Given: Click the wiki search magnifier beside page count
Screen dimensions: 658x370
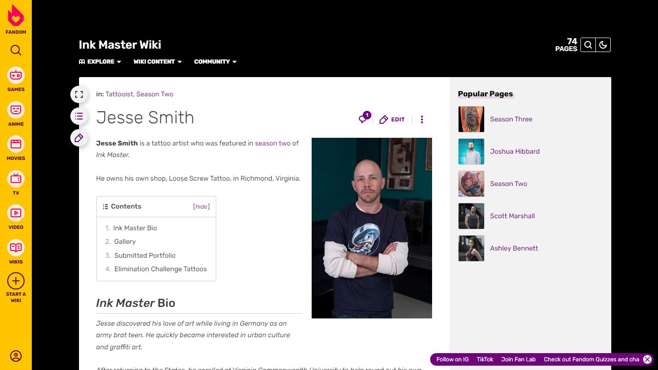Looking at the screenshot, I should click(588, 45).
